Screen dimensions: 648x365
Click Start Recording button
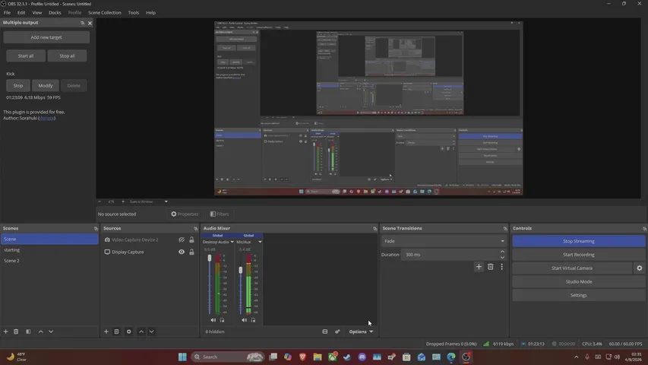(579, 255)
